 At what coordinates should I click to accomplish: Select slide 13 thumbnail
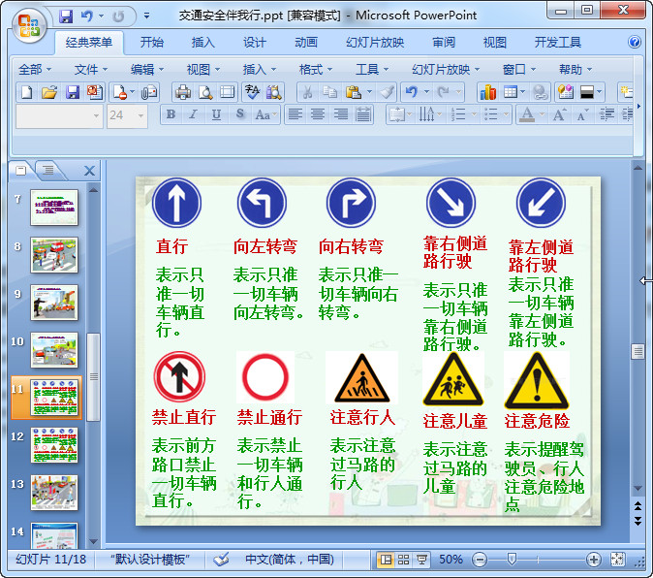tap(54, 493)
